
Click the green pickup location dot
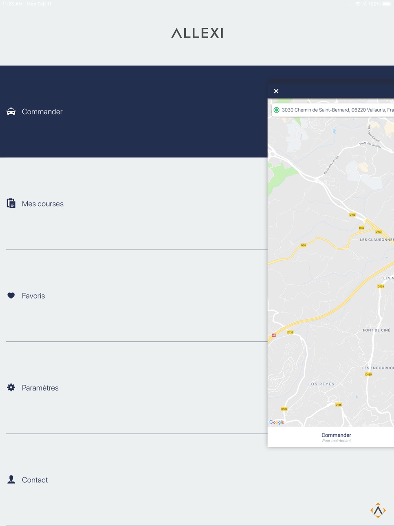pos(277,110)
